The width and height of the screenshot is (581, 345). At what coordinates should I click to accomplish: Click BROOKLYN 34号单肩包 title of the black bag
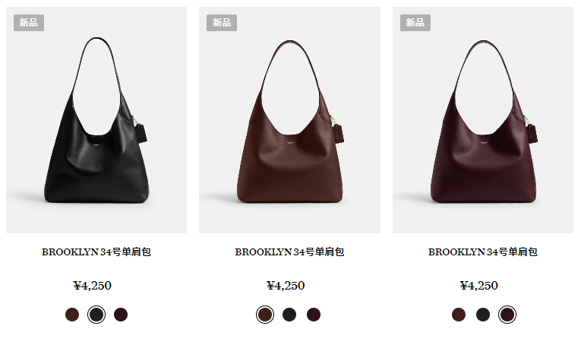pos(96,252)
